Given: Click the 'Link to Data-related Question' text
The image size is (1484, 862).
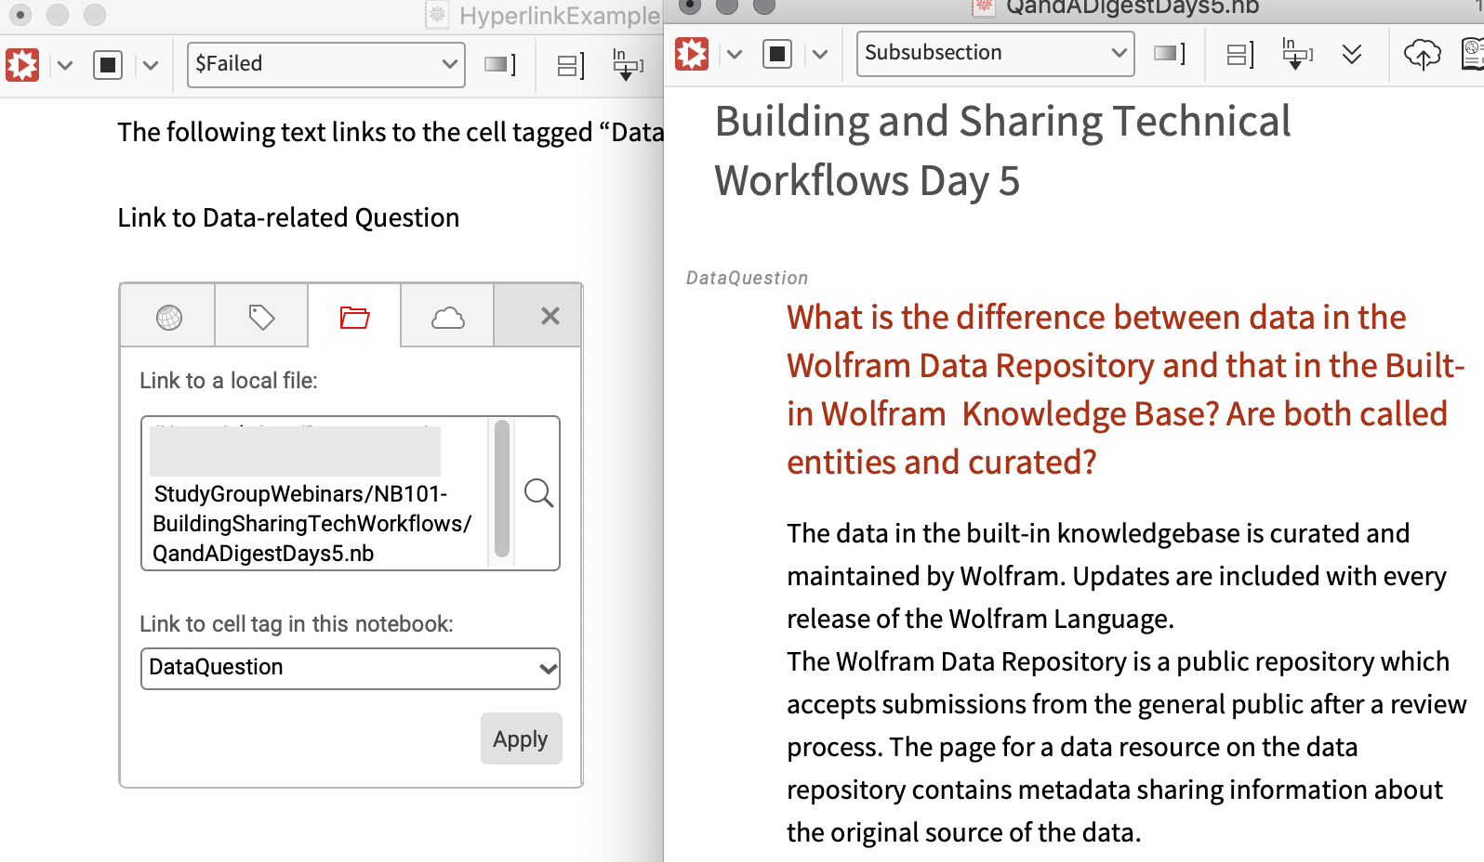Looking at the screenshot, I should pos(288,217).
